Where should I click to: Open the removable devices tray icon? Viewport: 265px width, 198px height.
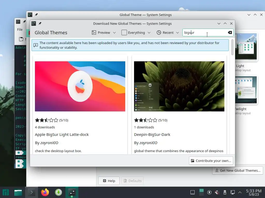[x=225, y=192]
